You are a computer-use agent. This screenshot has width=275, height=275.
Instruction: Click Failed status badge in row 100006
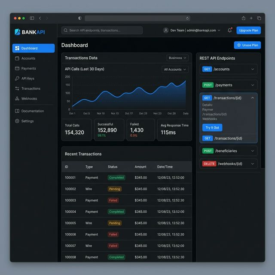[x=113, y=234]
